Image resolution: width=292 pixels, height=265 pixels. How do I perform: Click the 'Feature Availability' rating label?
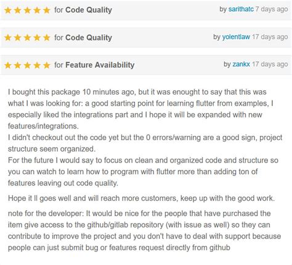click(x=100, y=65)
